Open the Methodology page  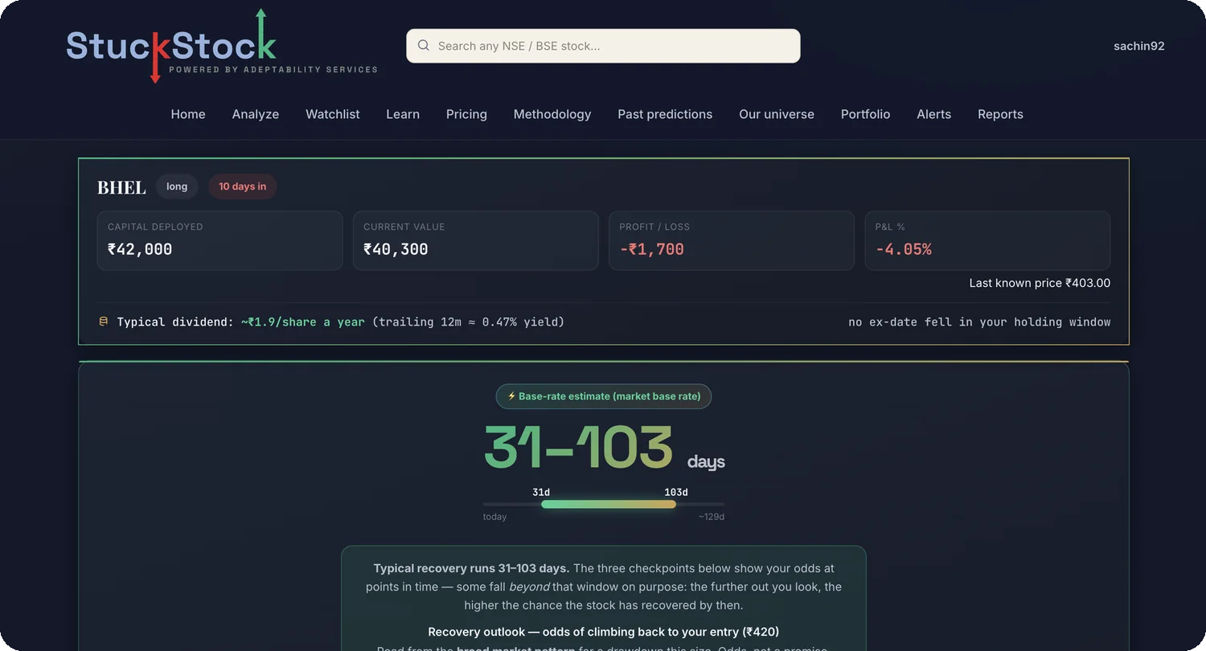pos(552,114)
